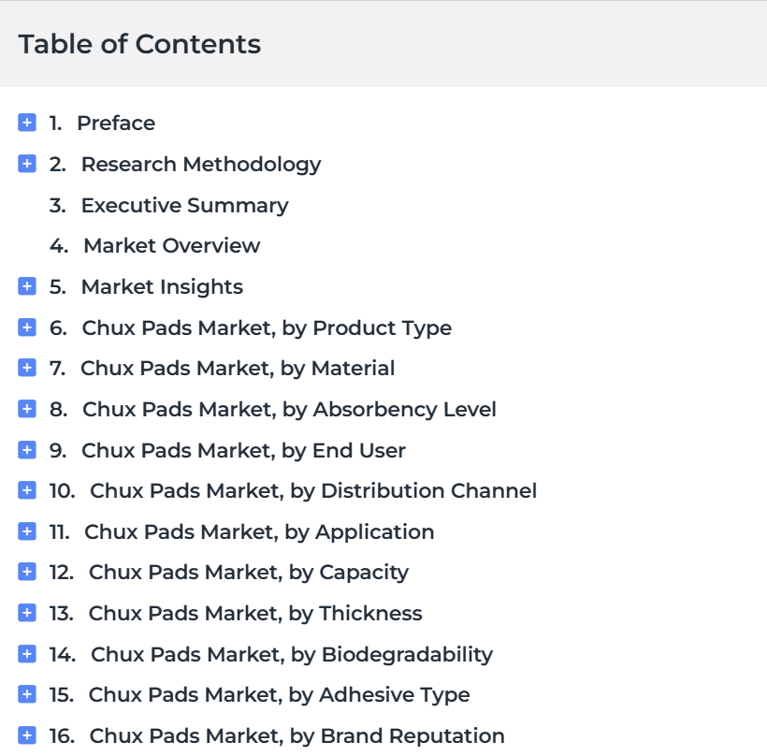Expand Chux Pads Market, by Product Type
767x756 pixels.
[x=27, y=327]
